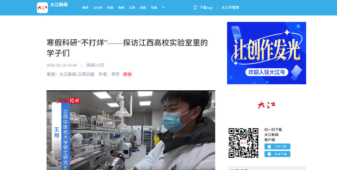The image size is (337, 170).
Task: Click the red 大江 calligraphy logo in sidebar
Action: pyautogui.click(x=266, y=105)
